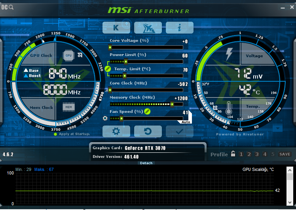Click the monitoring graph scrollbar thumb
This screenshot has height=210, width=296.
coord(290,177)
